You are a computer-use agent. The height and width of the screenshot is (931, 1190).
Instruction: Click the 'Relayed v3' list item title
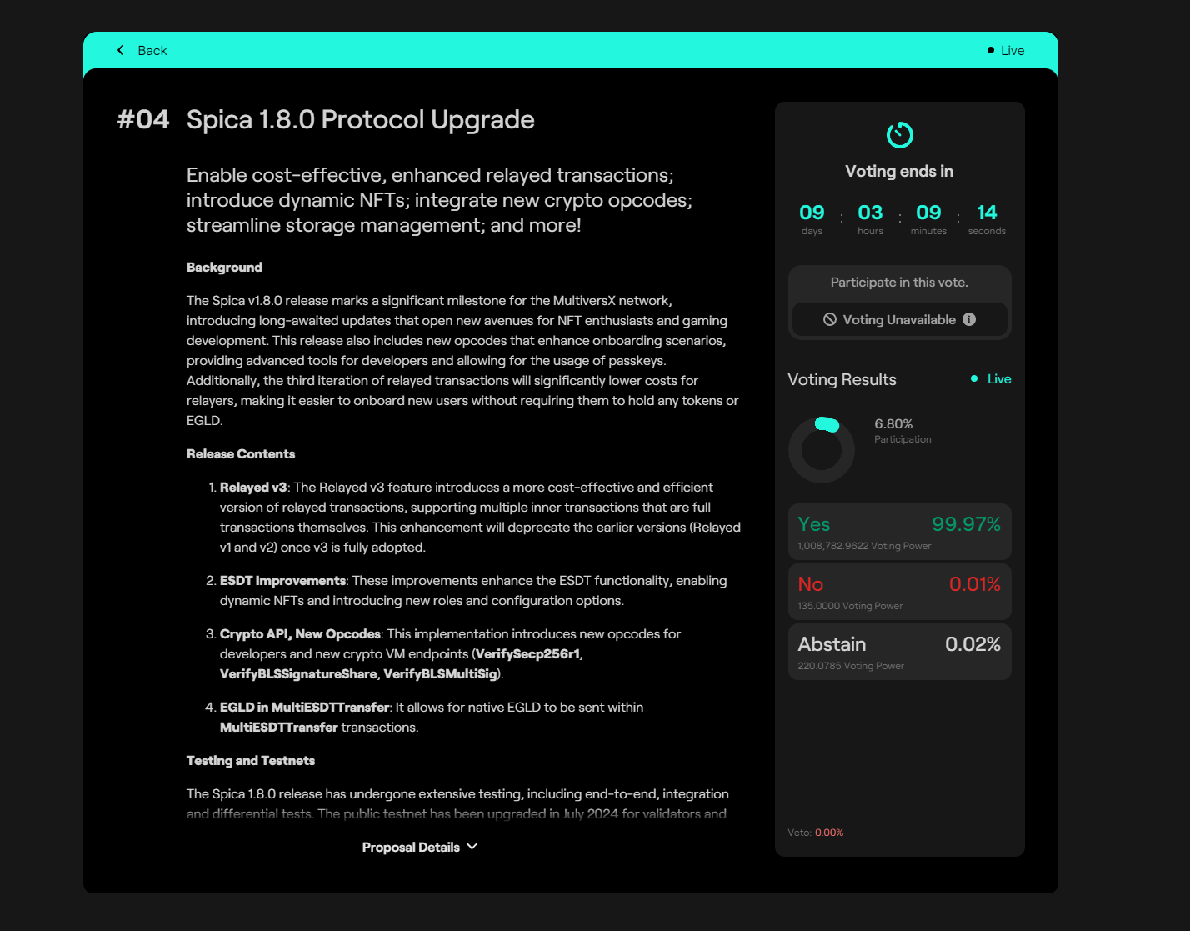click(253, 487)
